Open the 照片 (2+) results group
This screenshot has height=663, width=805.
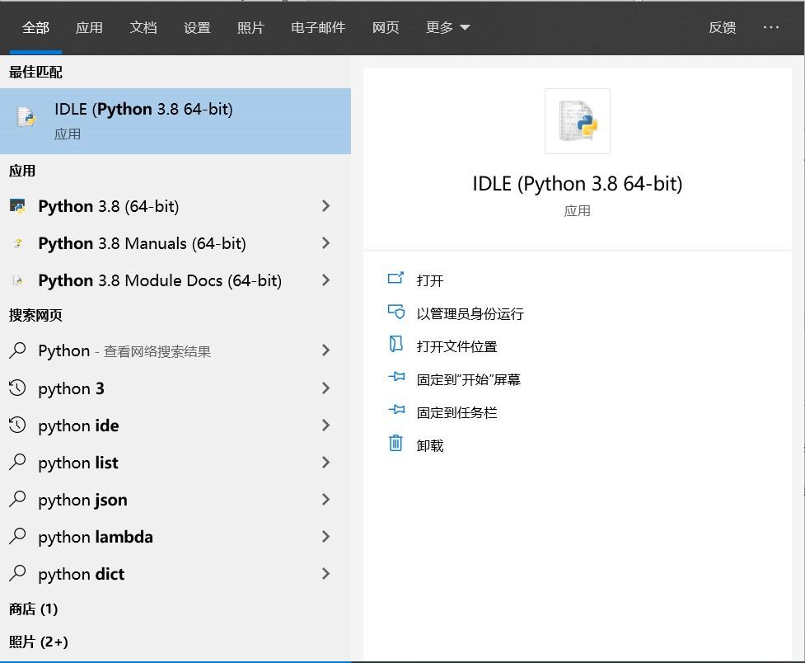tap(39, 642)
